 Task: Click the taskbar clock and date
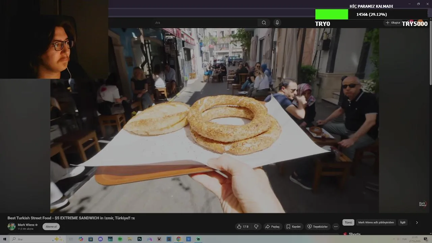tap(414, 239)
